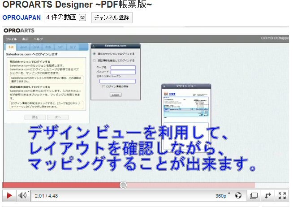Collapse the デザインビュー panel arrow

point(164,86)
